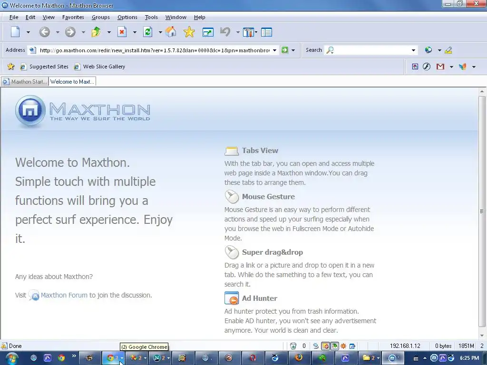This screenshot has width=487, height=365.
Task: Toggle the sidebar panel icon in toolbar
Action: [266, 32]
